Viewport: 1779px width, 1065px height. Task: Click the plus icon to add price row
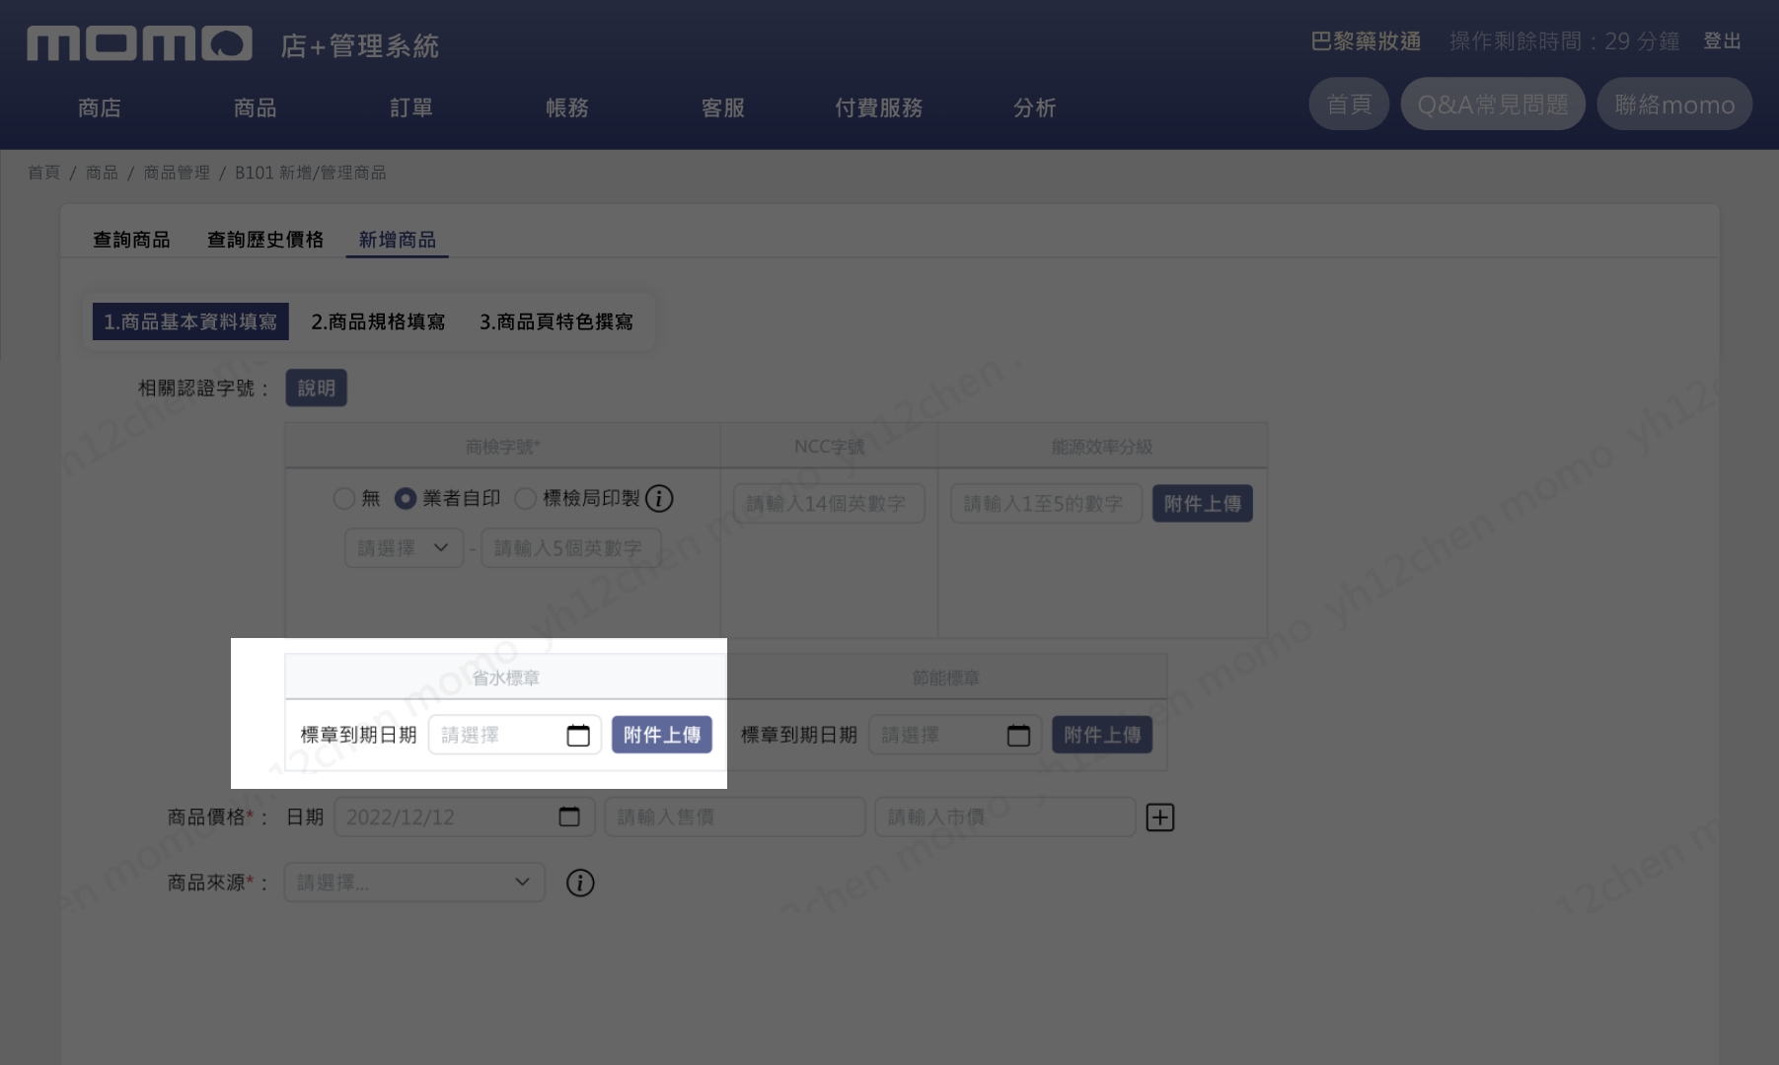click(x=1160, y=817)
